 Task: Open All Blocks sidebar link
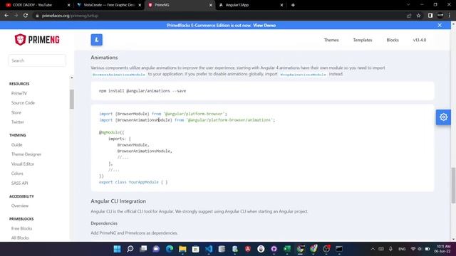pyautogui.click(x=20, y=238)
